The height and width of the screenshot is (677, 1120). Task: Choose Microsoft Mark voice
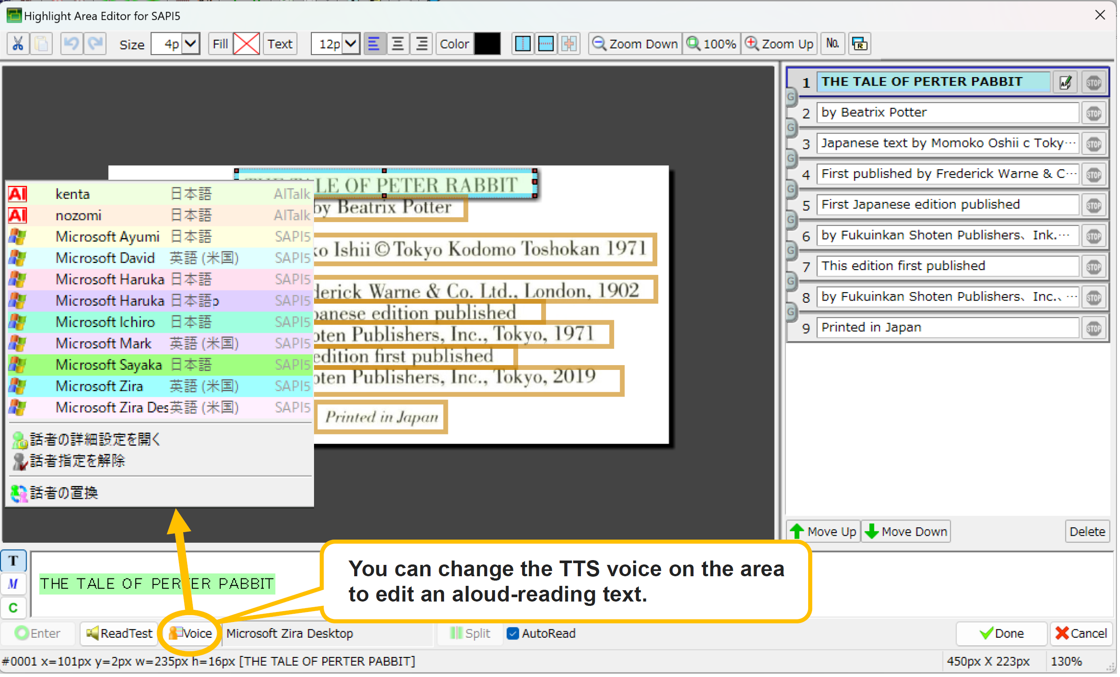click(x=160, y=344)
